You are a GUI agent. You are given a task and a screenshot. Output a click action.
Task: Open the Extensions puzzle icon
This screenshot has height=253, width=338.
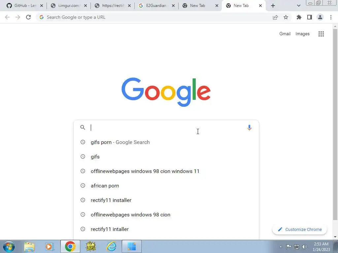coord(299,17)
